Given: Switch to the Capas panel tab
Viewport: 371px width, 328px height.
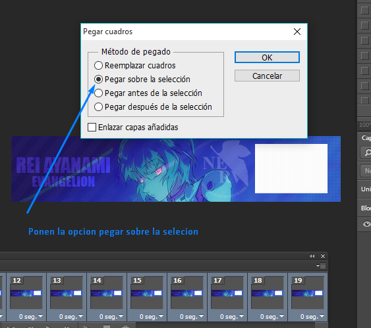Looking at the screenshot, I should (366, 138).
